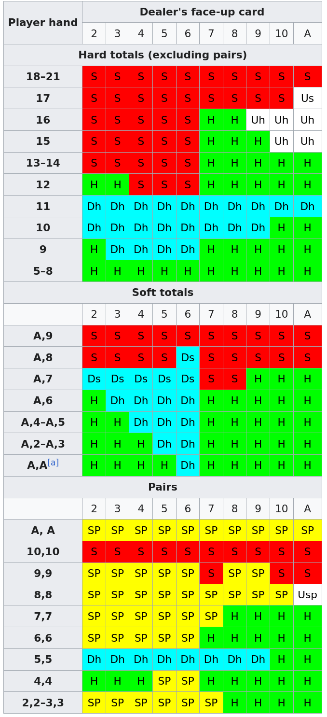The height and width of the screenshot is (717, 327).
Task: Click the S cell for A,7 versus dealer 8
Action: click(234, 379)
